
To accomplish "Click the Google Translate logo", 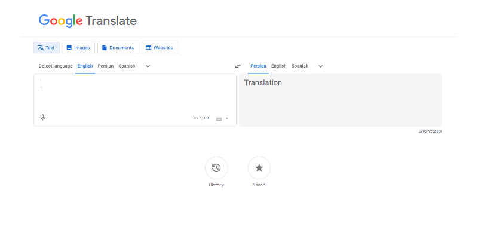I will click(x=88, y=21).
